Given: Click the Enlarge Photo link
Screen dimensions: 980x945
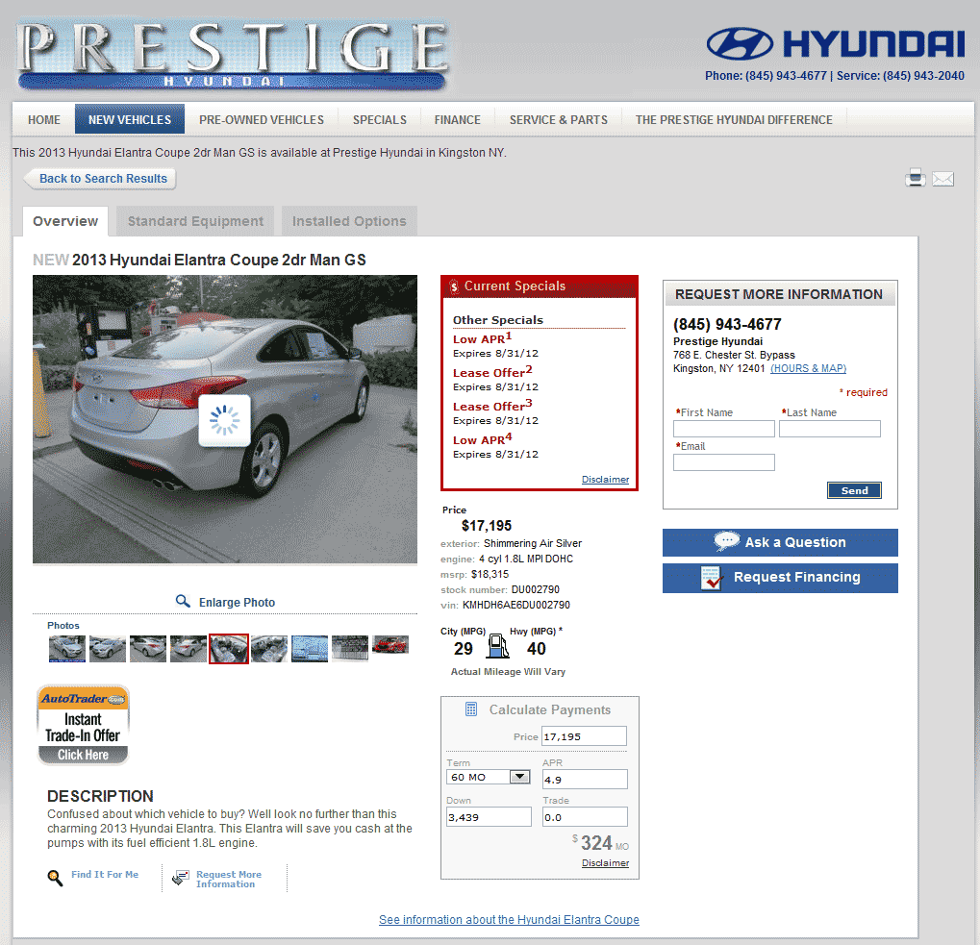Looking at the screenshot, I should [237, 602].
